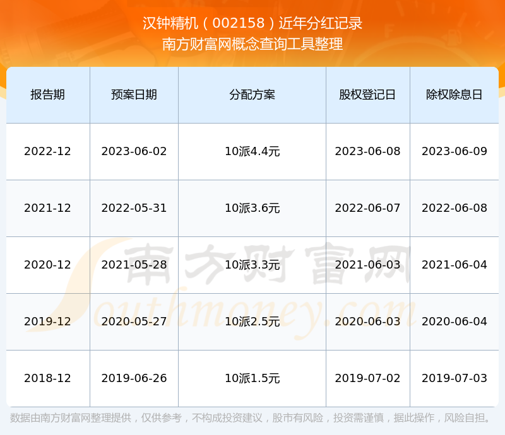Click report period cell 2022-12
Image resolution: width=505 pixels, height=435 pixels.
coord(48,151)
